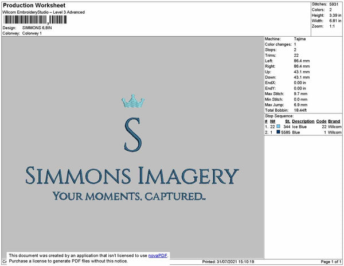Image resolution: width=344 pixels, height=266 pixels.
Task: Click the barcode in the header
Action: coord(35,19)
